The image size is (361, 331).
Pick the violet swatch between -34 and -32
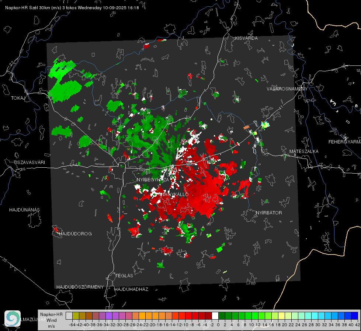[109, 316]
